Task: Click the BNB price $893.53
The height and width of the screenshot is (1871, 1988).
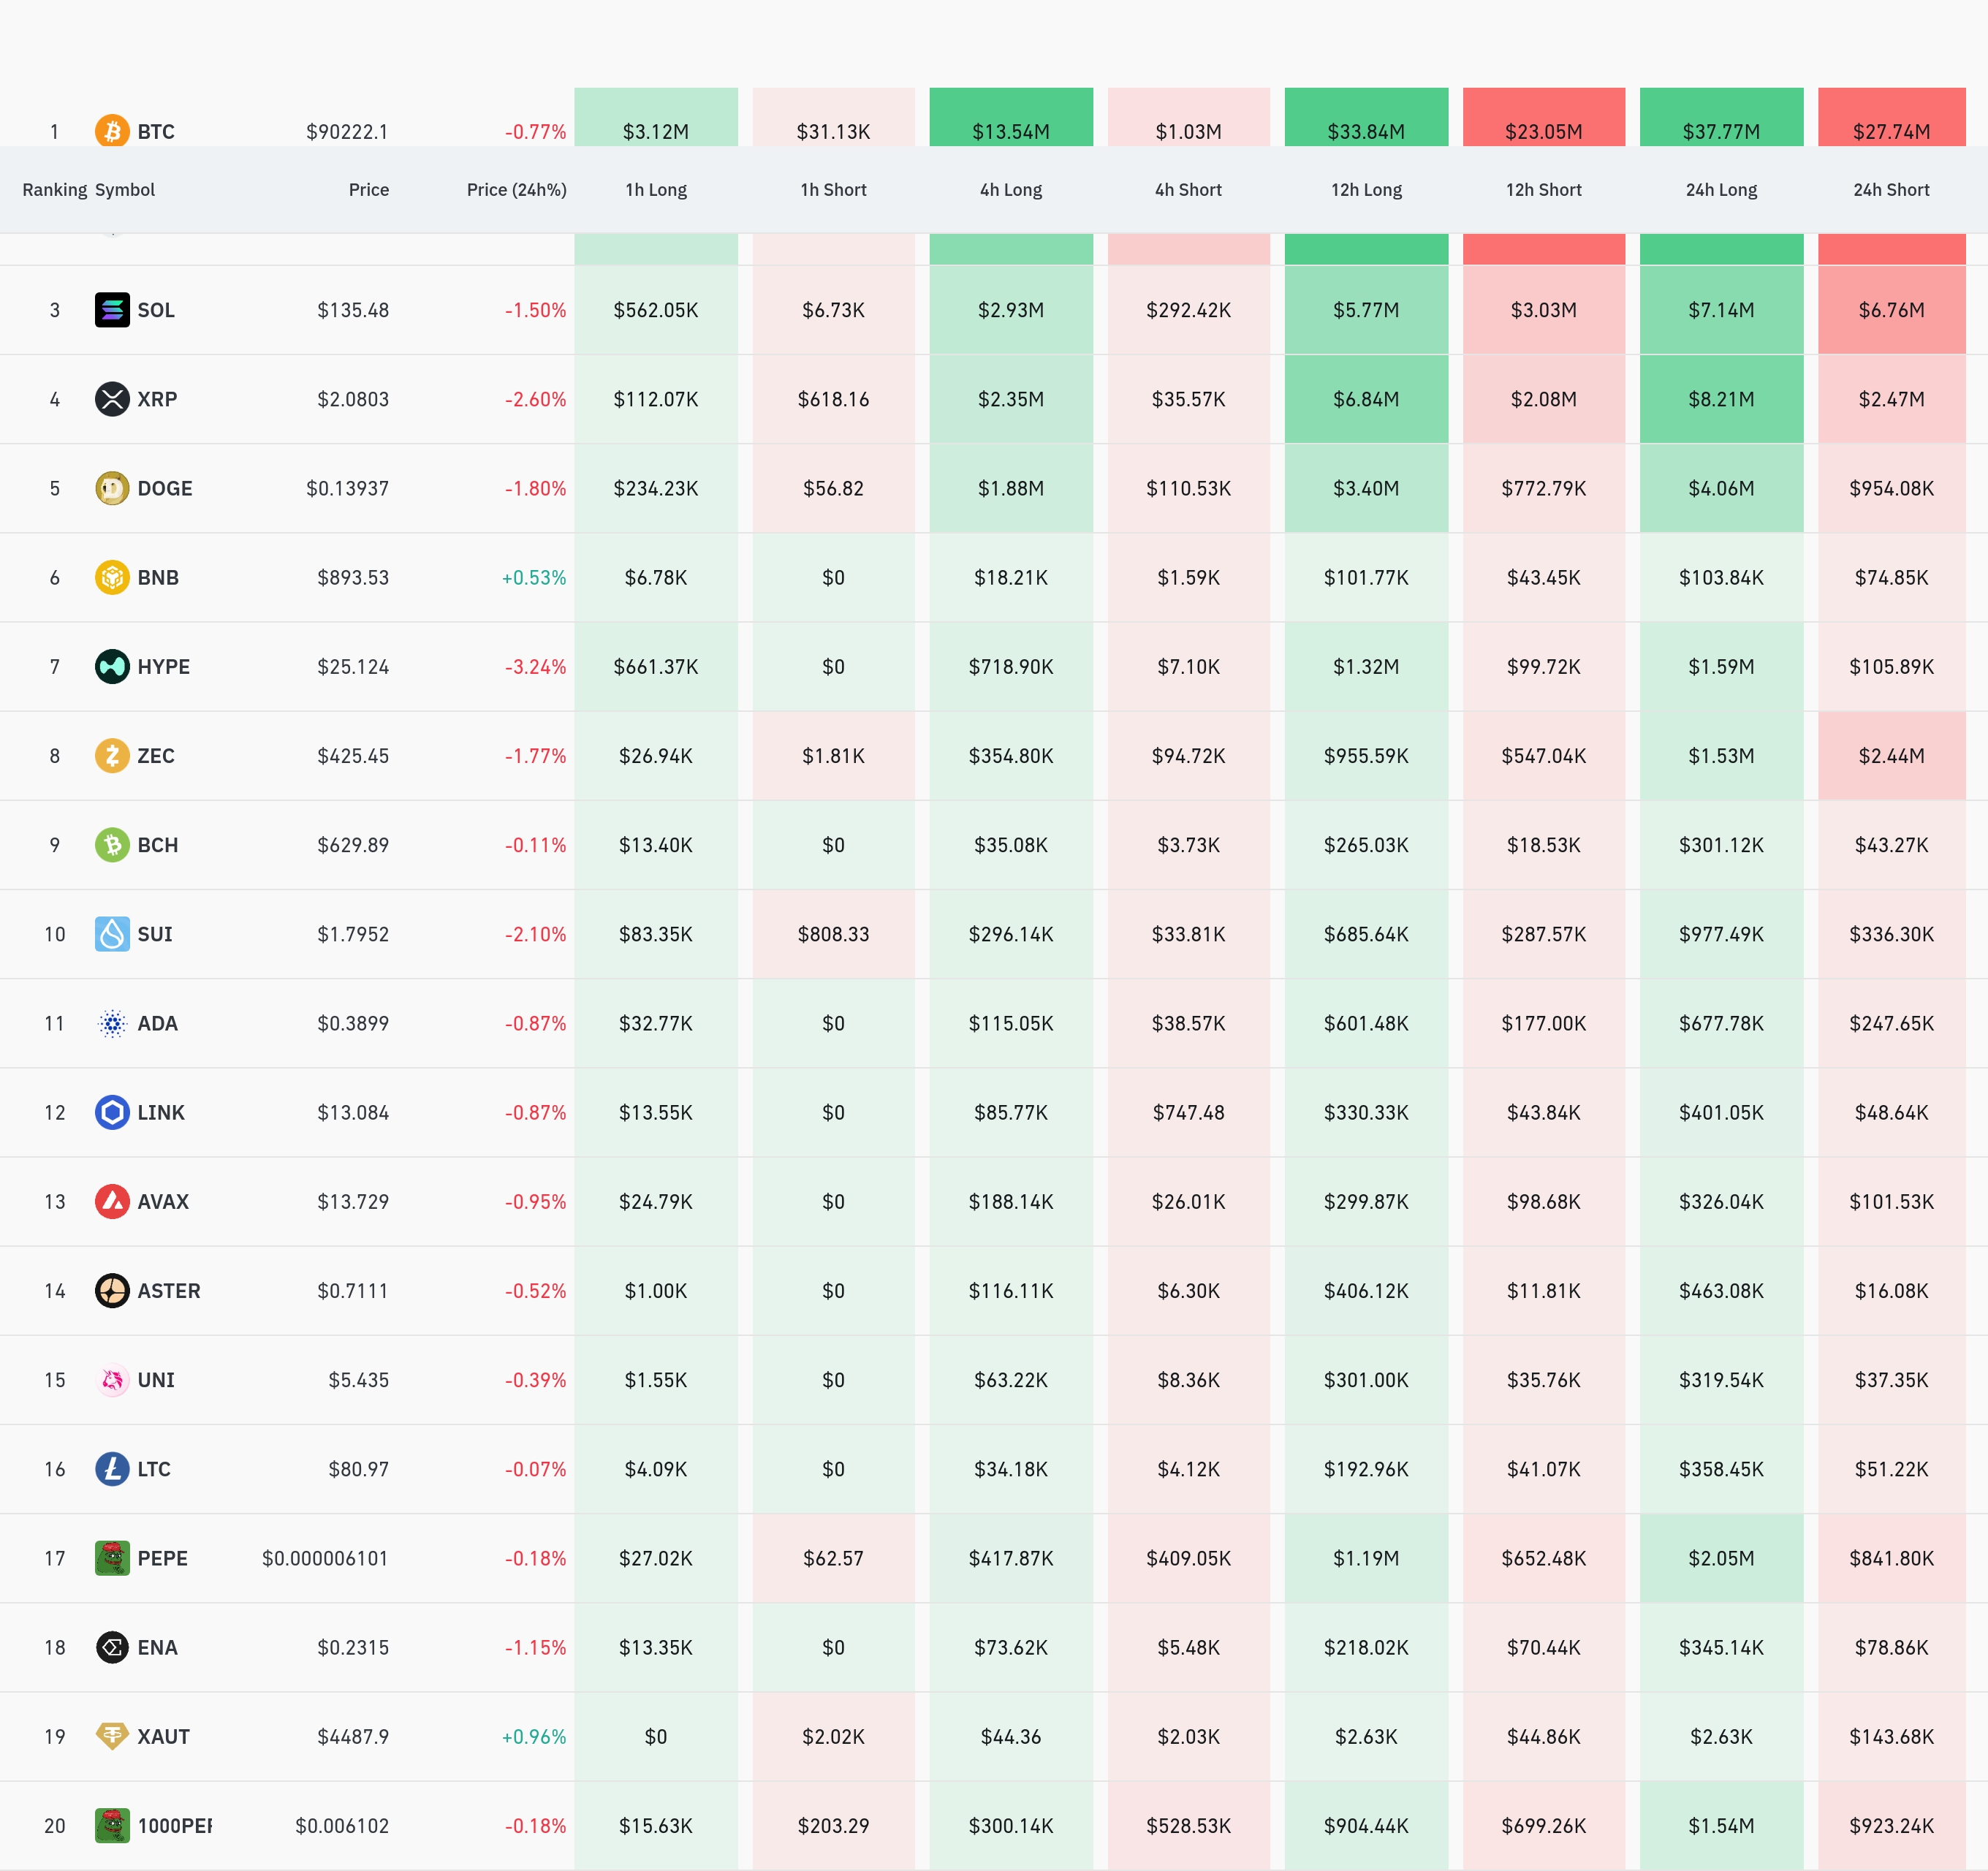Action: tap(353, 578)
